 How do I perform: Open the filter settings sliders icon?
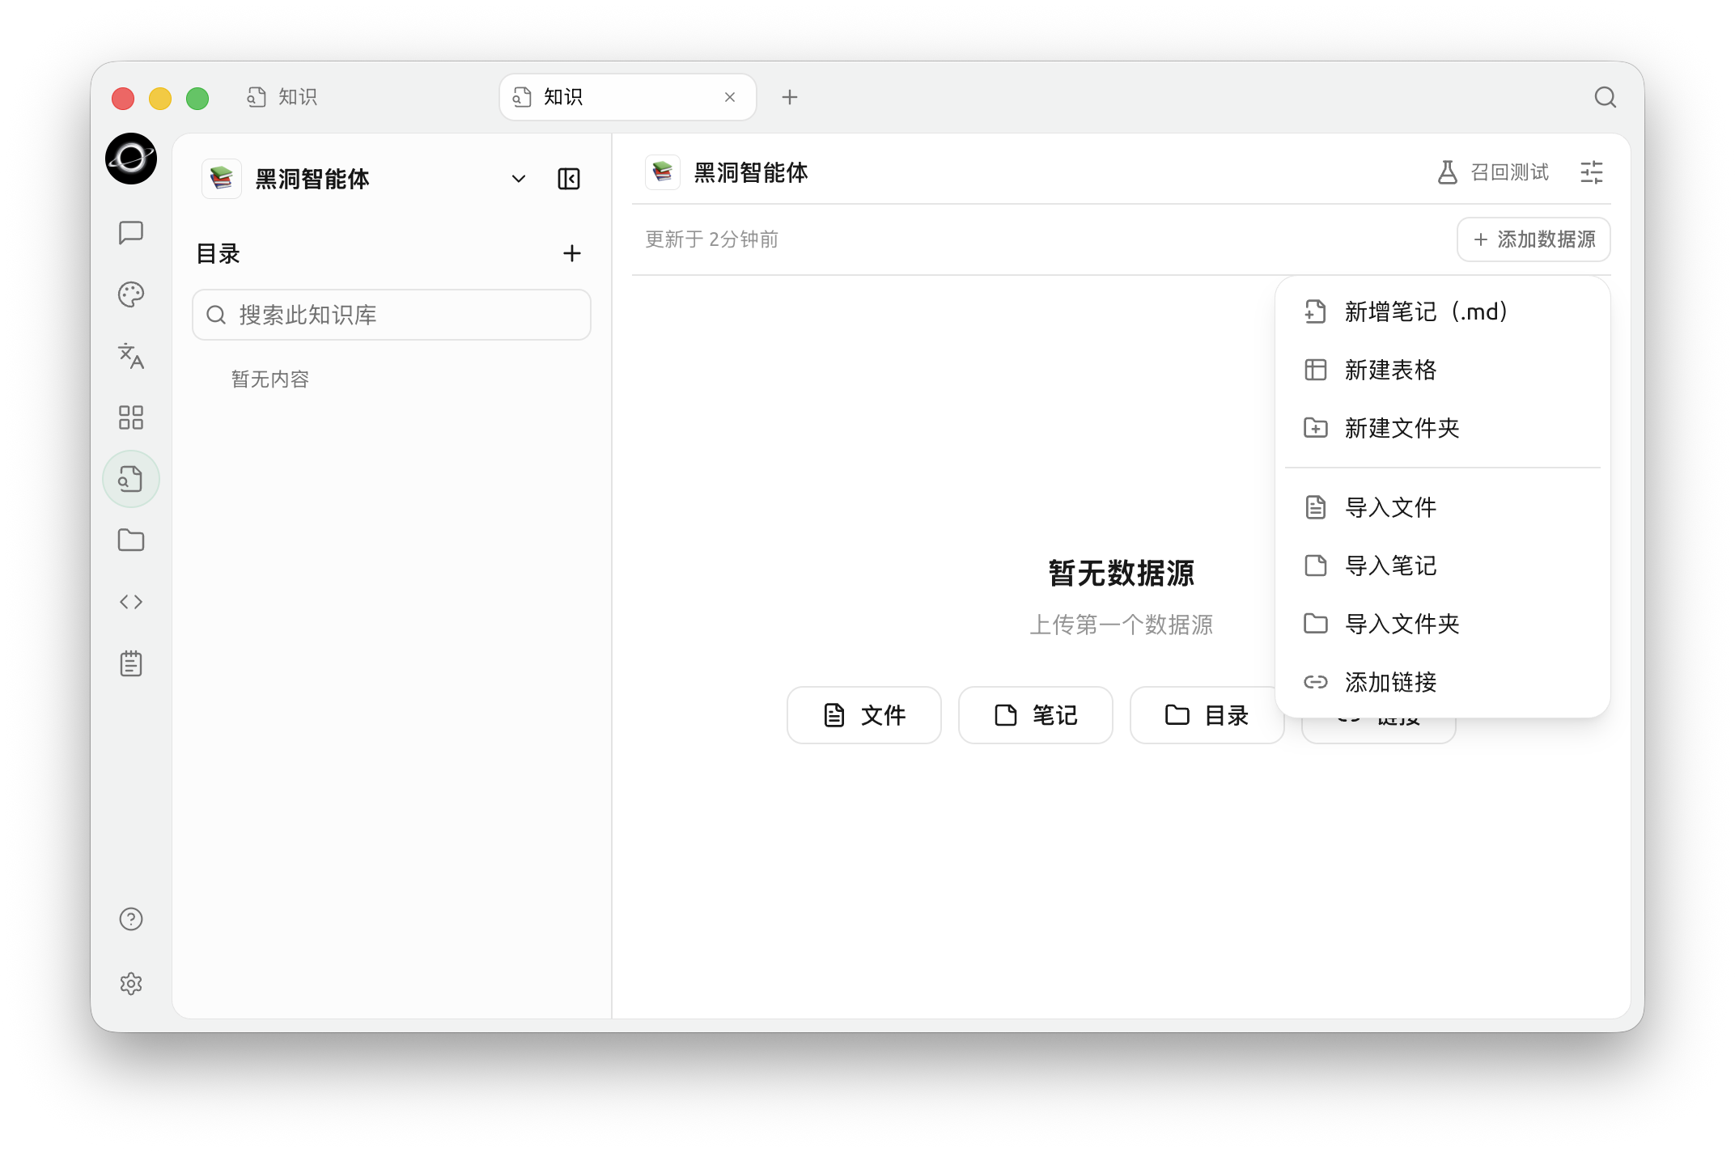coord(1592,172)
